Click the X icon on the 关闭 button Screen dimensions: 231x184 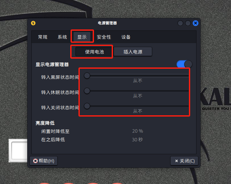click(176, 161)
